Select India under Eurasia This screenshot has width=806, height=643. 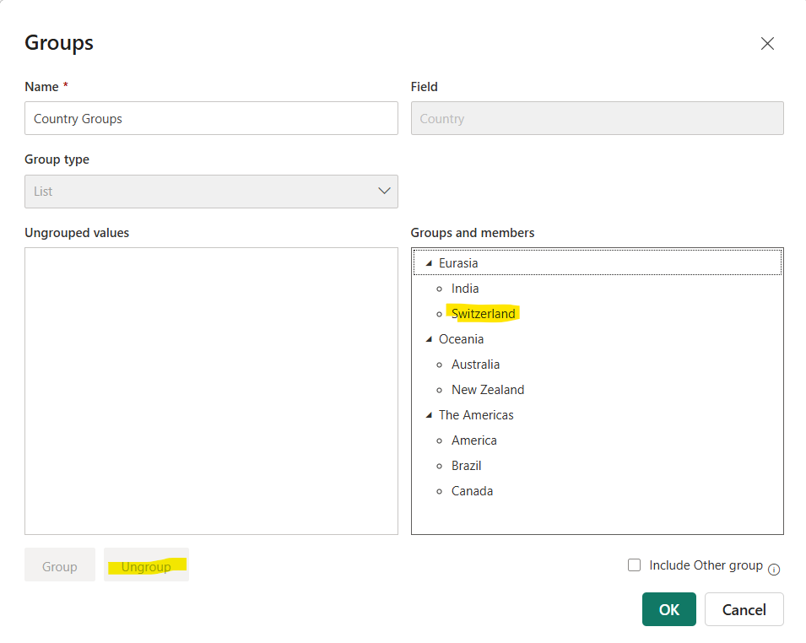coord(465,288)
